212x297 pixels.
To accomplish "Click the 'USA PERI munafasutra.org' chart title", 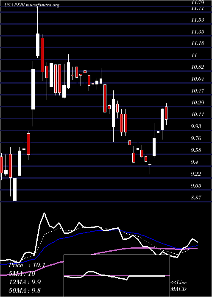I will pyautogui.click(x=32, y=5).
